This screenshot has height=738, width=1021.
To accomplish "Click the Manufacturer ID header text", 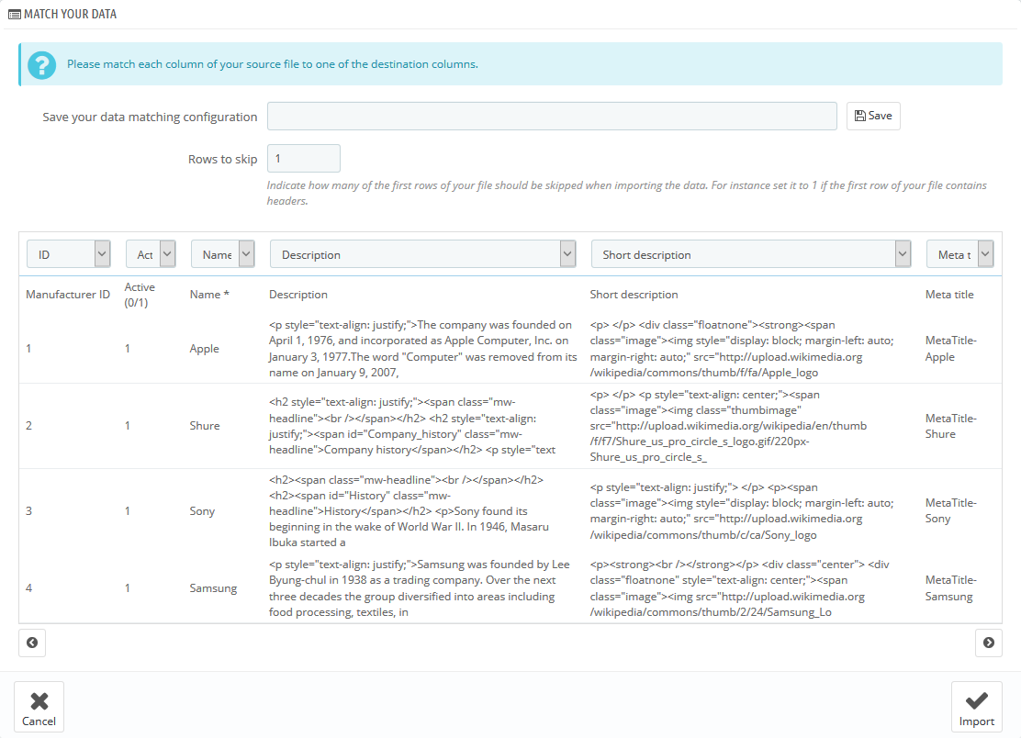I will (68, 294).
